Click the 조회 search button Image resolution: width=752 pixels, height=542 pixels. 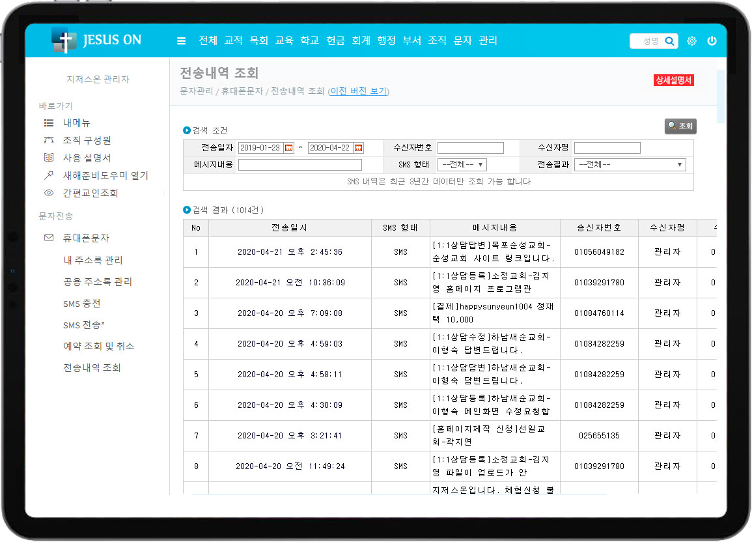[x=680, y=126]
